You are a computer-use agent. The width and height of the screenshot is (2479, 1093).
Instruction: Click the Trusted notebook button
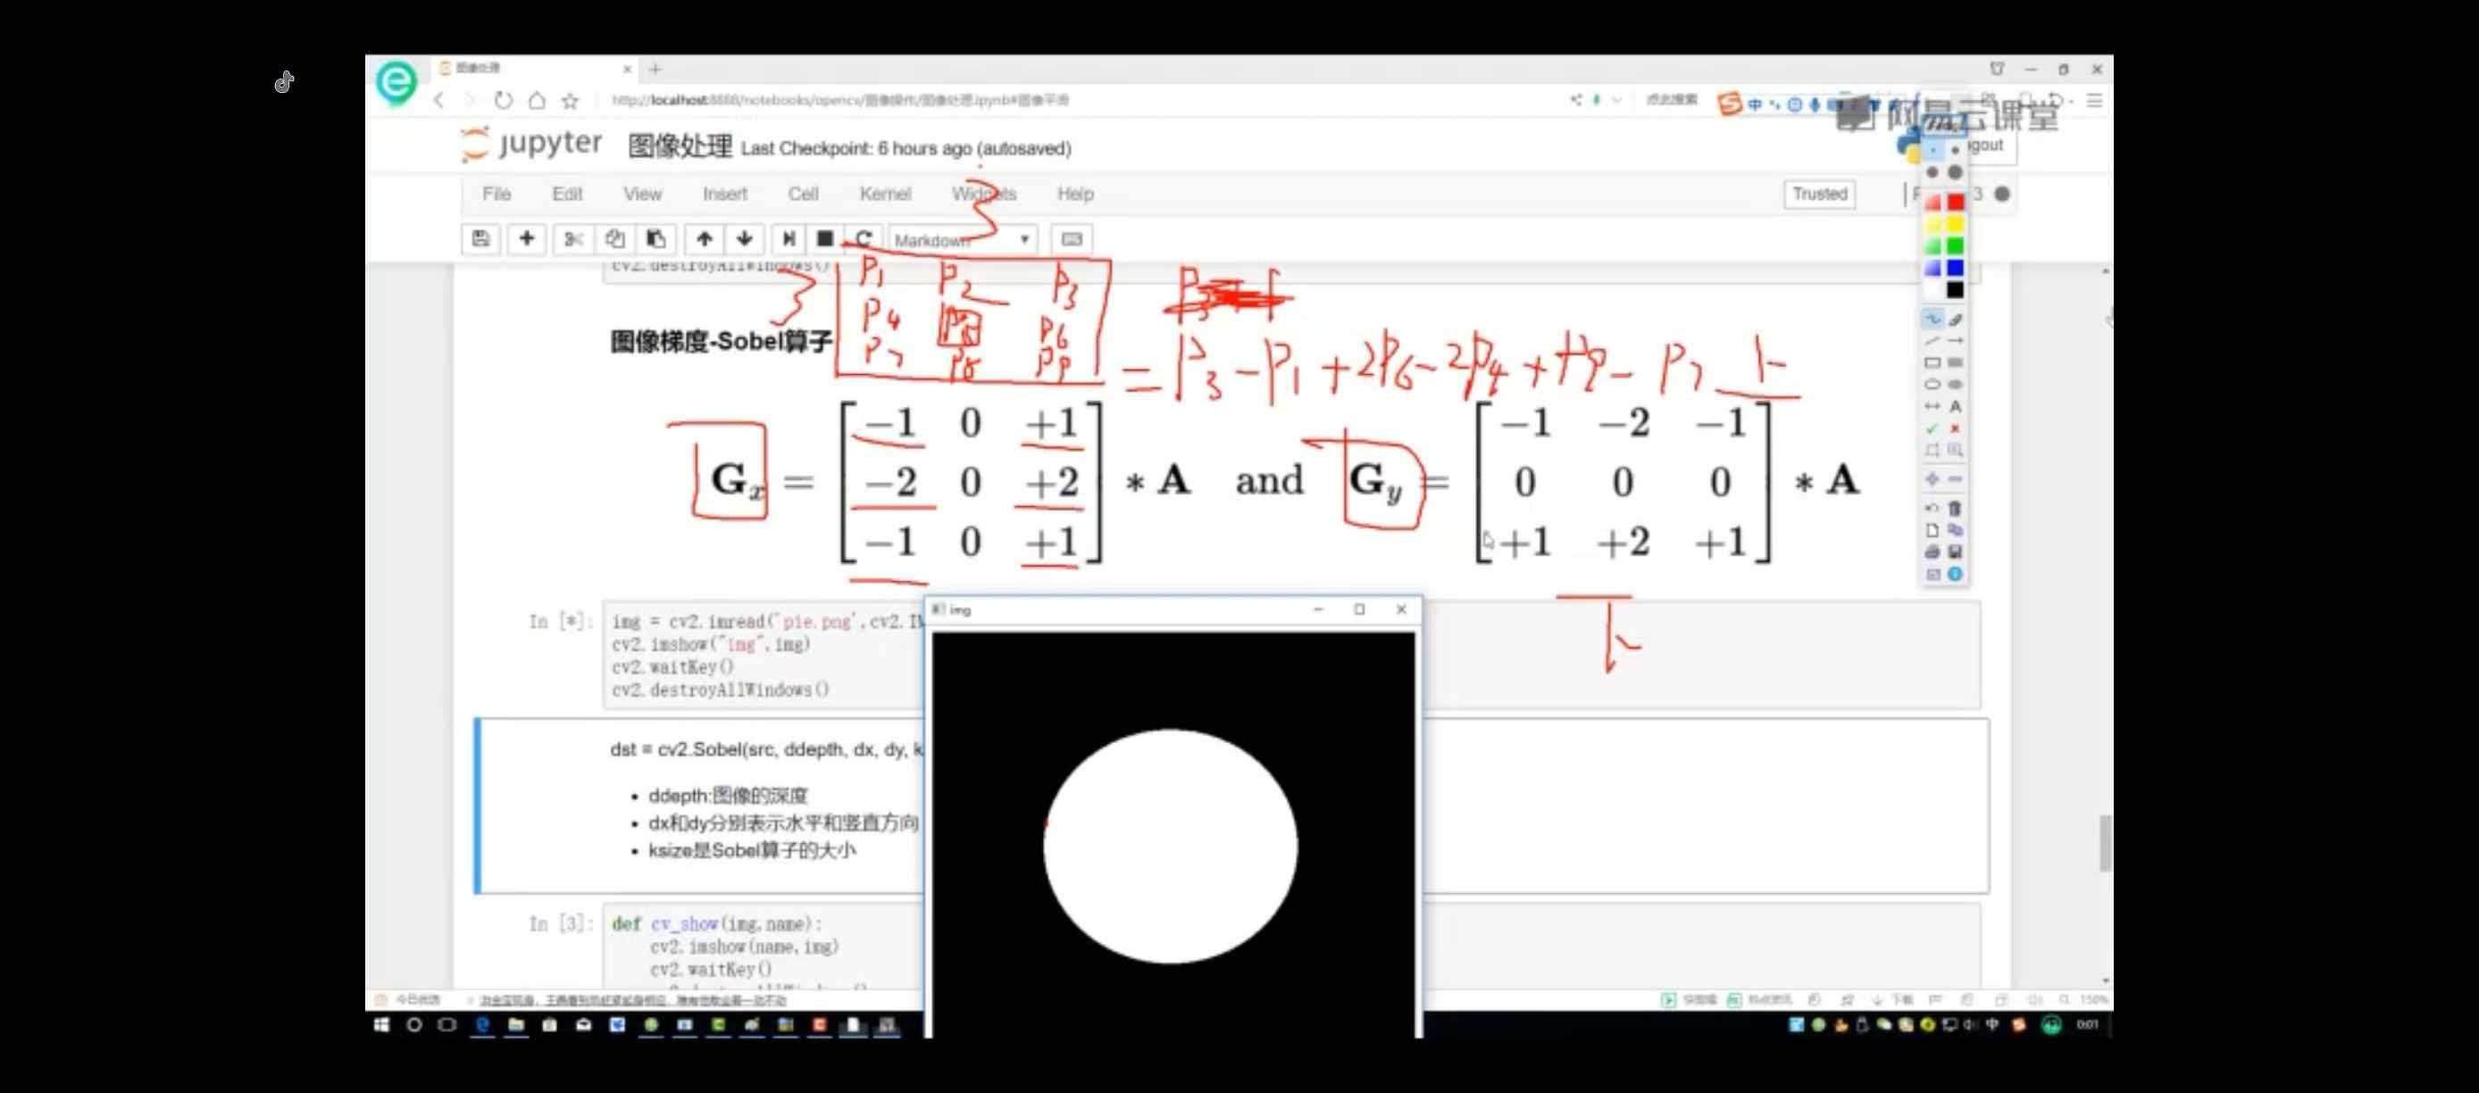point(1819,195)
